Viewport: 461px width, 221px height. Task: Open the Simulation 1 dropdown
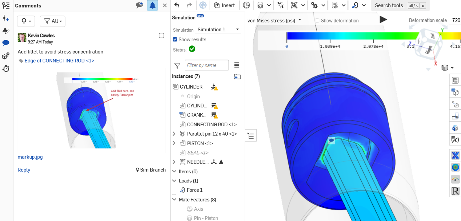coord(218,30)
